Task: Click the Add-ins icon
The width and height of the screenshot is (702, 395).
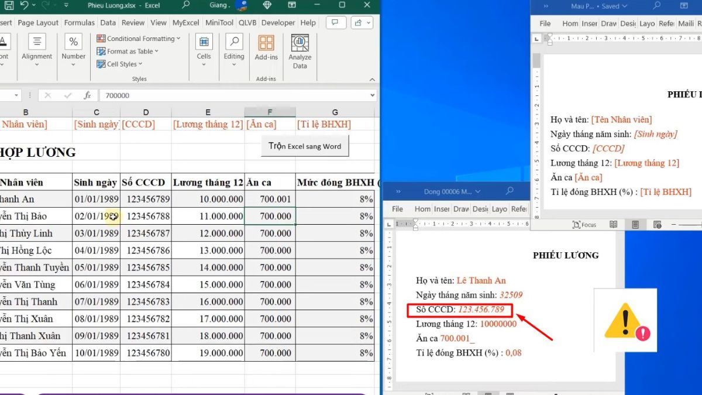Action: (266, 47)
